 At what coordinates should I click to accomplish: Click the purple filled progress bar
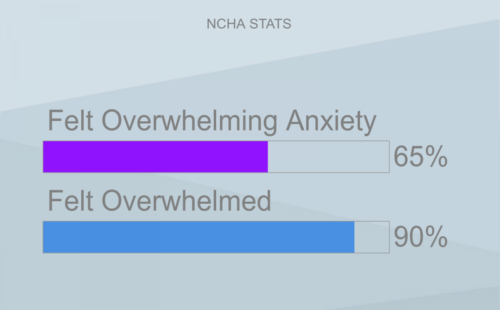pos(155,157)
